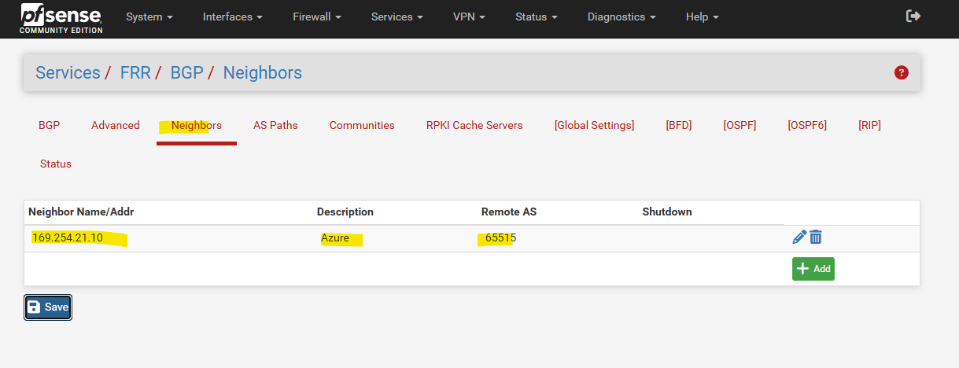Screen dimensions: 959x368
Task: Select the Communities tab
Action: 362,125
